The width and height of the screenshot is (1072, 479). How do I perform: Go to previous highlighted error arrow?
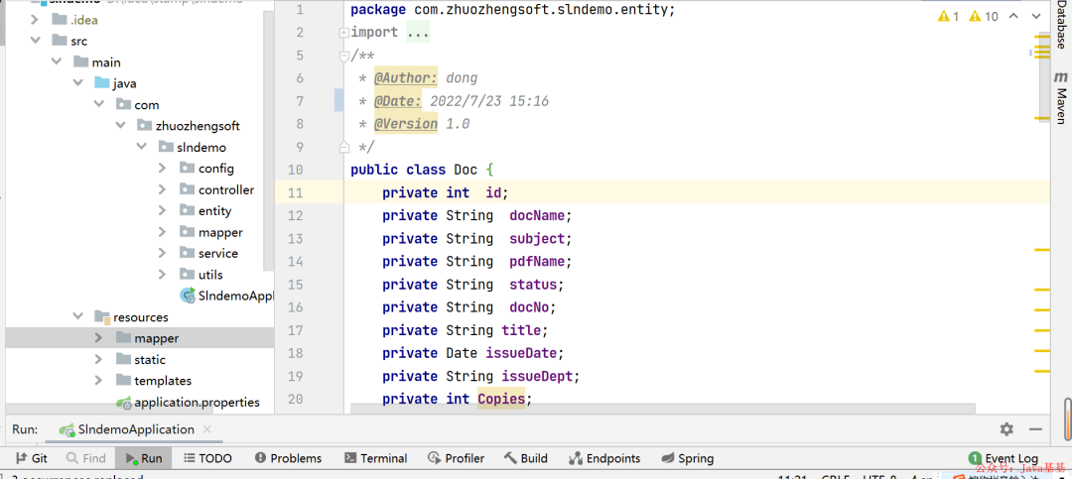(1013, 17)
